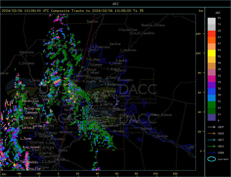Select the magenta 42–39 dBZ swatch
This screenshot has height=177, width=231.
coord(211,79)
